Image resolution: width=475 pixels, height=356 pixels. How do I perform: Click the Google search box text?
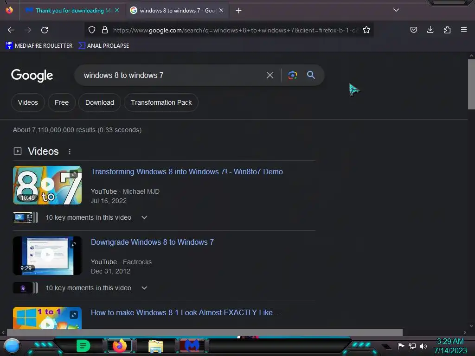pyautogui.click(x=123, y=76)
